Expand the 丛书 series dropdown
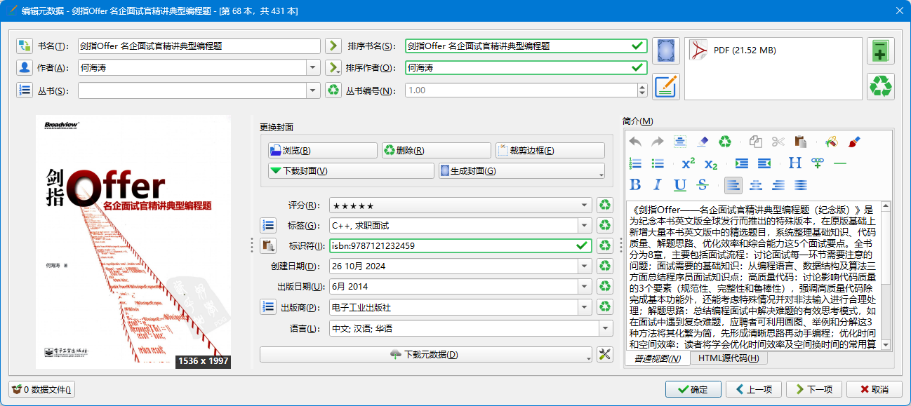 (314, 90)
